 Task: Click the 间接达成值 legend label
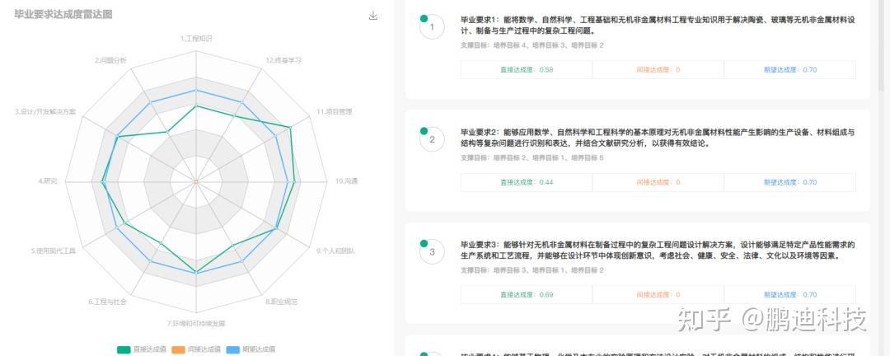[204, 349]
